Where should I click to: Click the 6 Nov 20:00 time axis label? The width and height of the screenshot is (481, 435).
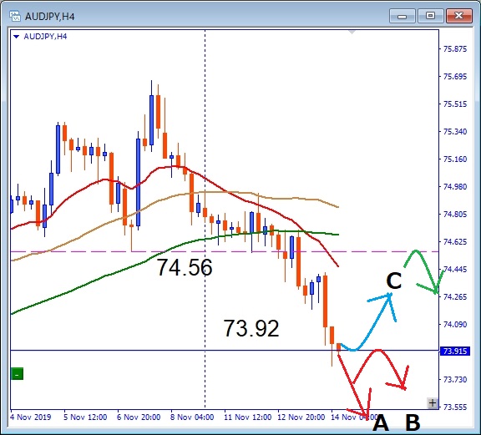click(139, 417)
